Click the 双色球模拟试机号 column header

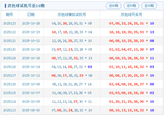tap(72, 15)
